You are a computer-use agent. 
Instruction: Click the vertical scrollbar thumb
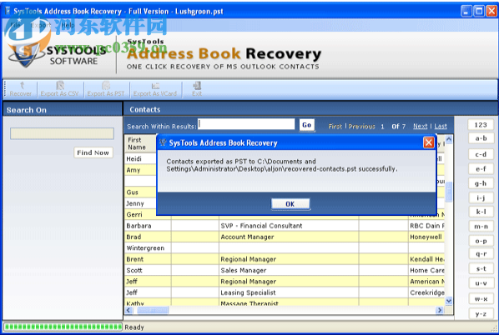click(x=449, y=192)
